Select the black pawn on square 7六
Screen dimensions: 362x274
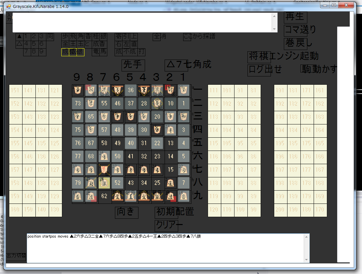point(104,157)
